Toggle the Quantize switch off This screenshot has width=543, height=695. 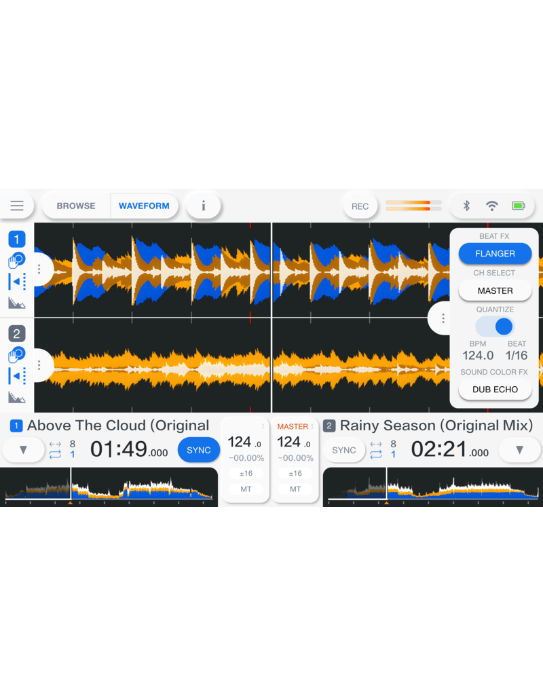495,326
